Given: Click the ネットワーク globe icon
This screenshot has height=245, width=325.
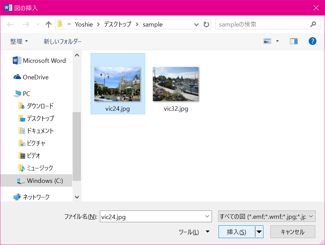Looking at the screenshot, I should click(x=17, y=197).
